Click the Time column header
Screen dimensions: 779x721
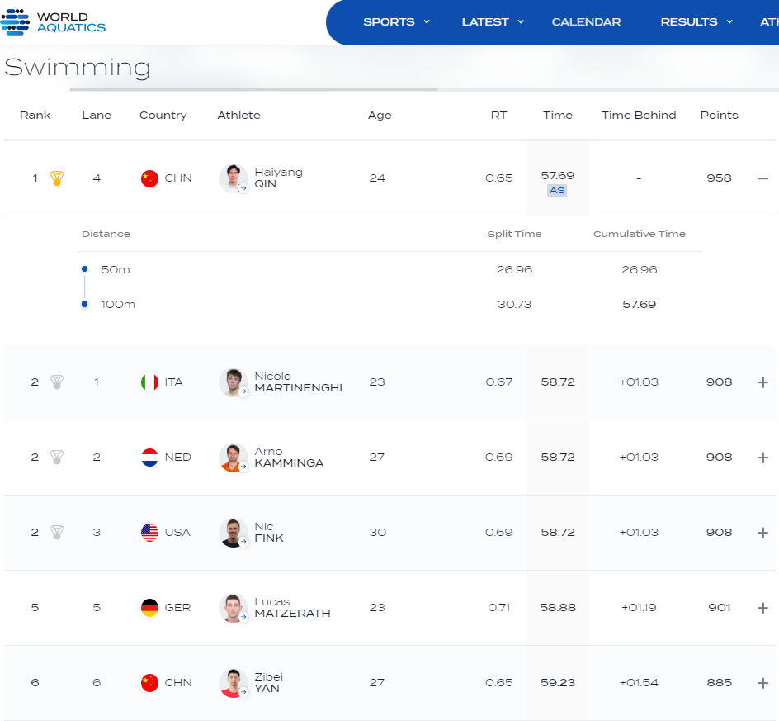coord(557,116)
